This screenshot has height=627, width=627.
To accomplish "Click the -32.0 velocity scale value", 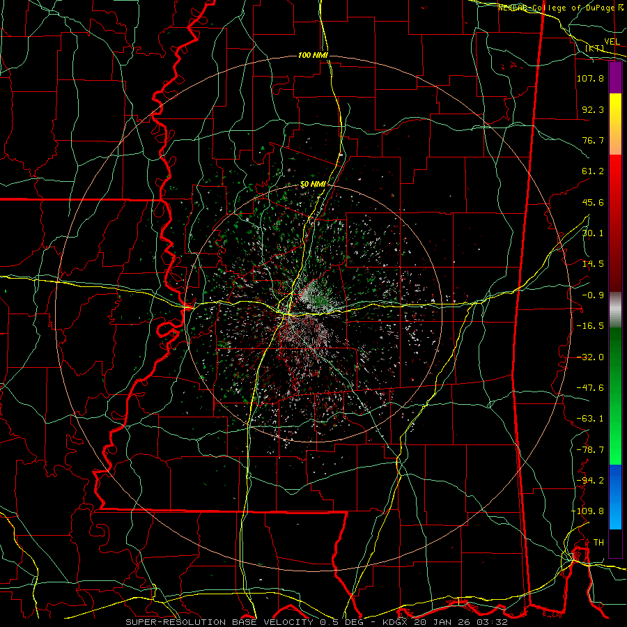I will coord(590,357).
